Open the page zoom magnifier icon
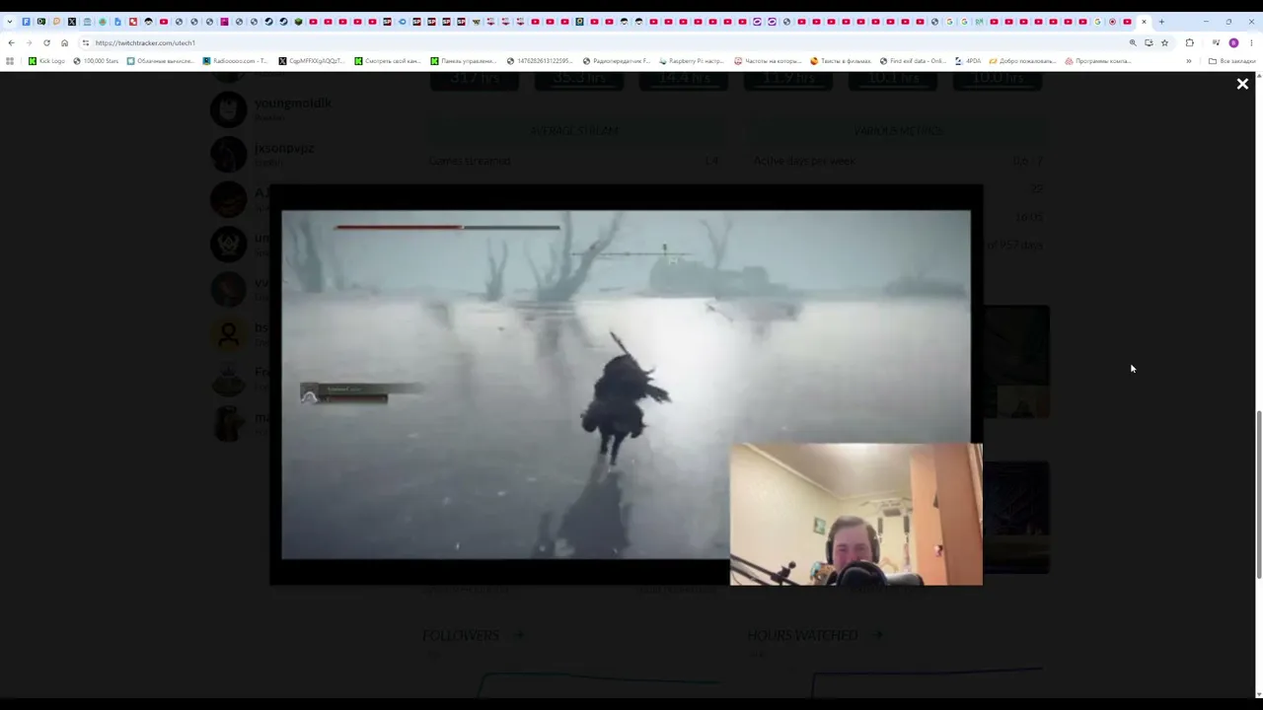 coord(1133,42)
